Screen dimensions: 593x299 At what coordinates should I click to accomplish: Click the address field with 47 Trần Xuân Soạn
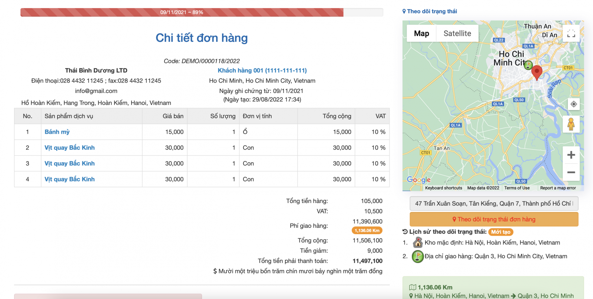pyautogui.click(x=494, y=203)
